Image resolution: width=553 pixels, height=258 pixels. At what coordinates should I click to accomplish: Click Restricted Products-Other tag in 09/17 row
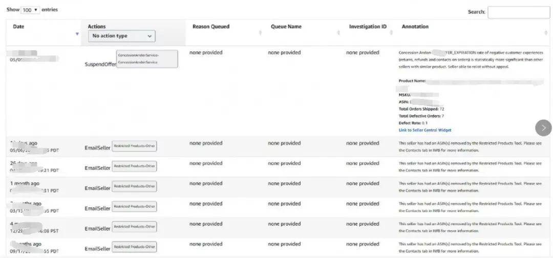click(x=134, y=247)
